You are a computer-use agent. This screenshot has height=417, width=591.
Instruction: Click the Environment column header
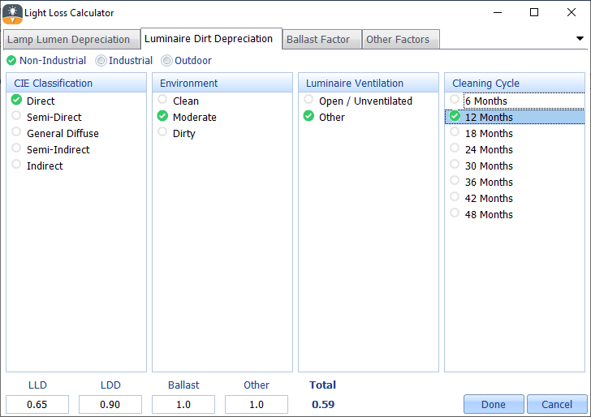coord(222,83)
